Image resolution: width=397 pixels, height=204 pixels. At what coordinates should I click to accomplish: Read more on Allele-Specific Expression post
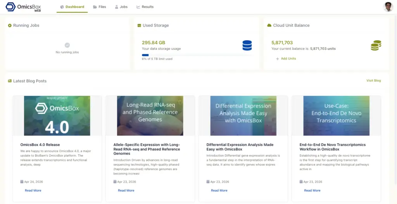(126, 190)
